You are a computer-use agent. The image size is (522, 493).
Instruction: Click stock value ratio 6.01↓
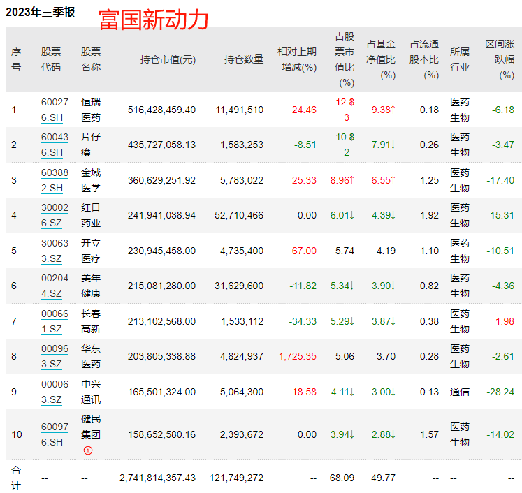pyautogui.click(x=342, y=215)
